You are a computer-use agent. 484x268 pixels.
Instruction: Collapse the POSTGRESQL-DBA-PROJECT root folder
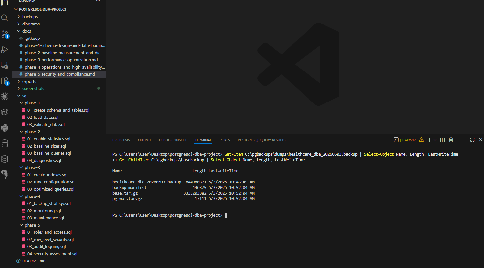coord(59,9)
